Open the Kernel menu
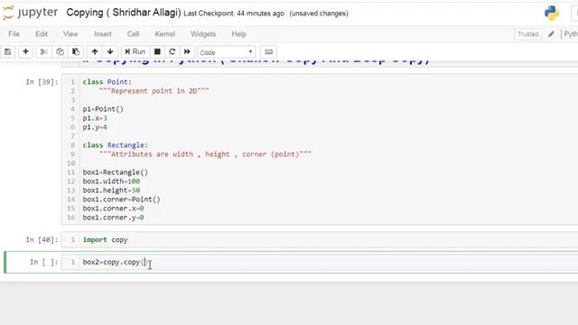This screenshot has height=325, width=578. pyautogui.click(x=164, y=34)
